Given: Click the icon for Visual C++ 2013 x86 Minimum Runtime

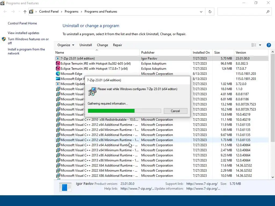Looking at the screenshot, I should 58,160.
